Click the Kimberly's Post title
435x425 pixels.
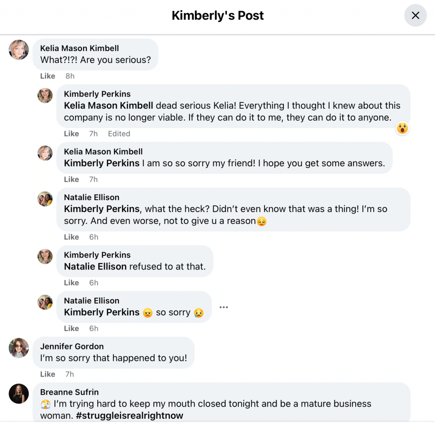click(217, 15)
